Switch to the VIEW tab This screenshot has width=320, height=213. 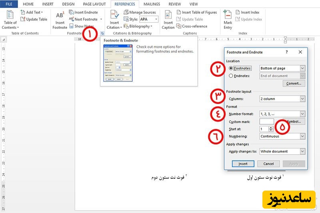click(194, 4)
